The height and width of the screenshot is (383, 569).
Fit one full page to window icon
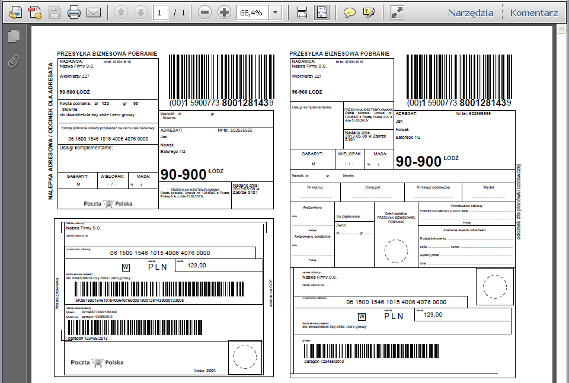[322, 12]
